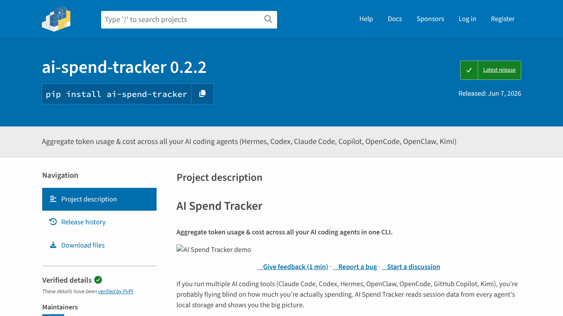Image resolution: width=563 pixels, height=316 pixels.
Task: Open Release history tab
Action: click(x=99, y=222)
